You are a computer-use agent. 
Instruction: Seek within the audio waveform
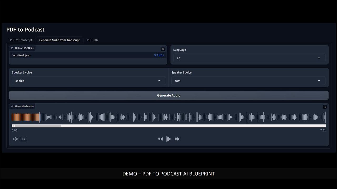coord(168,117)
